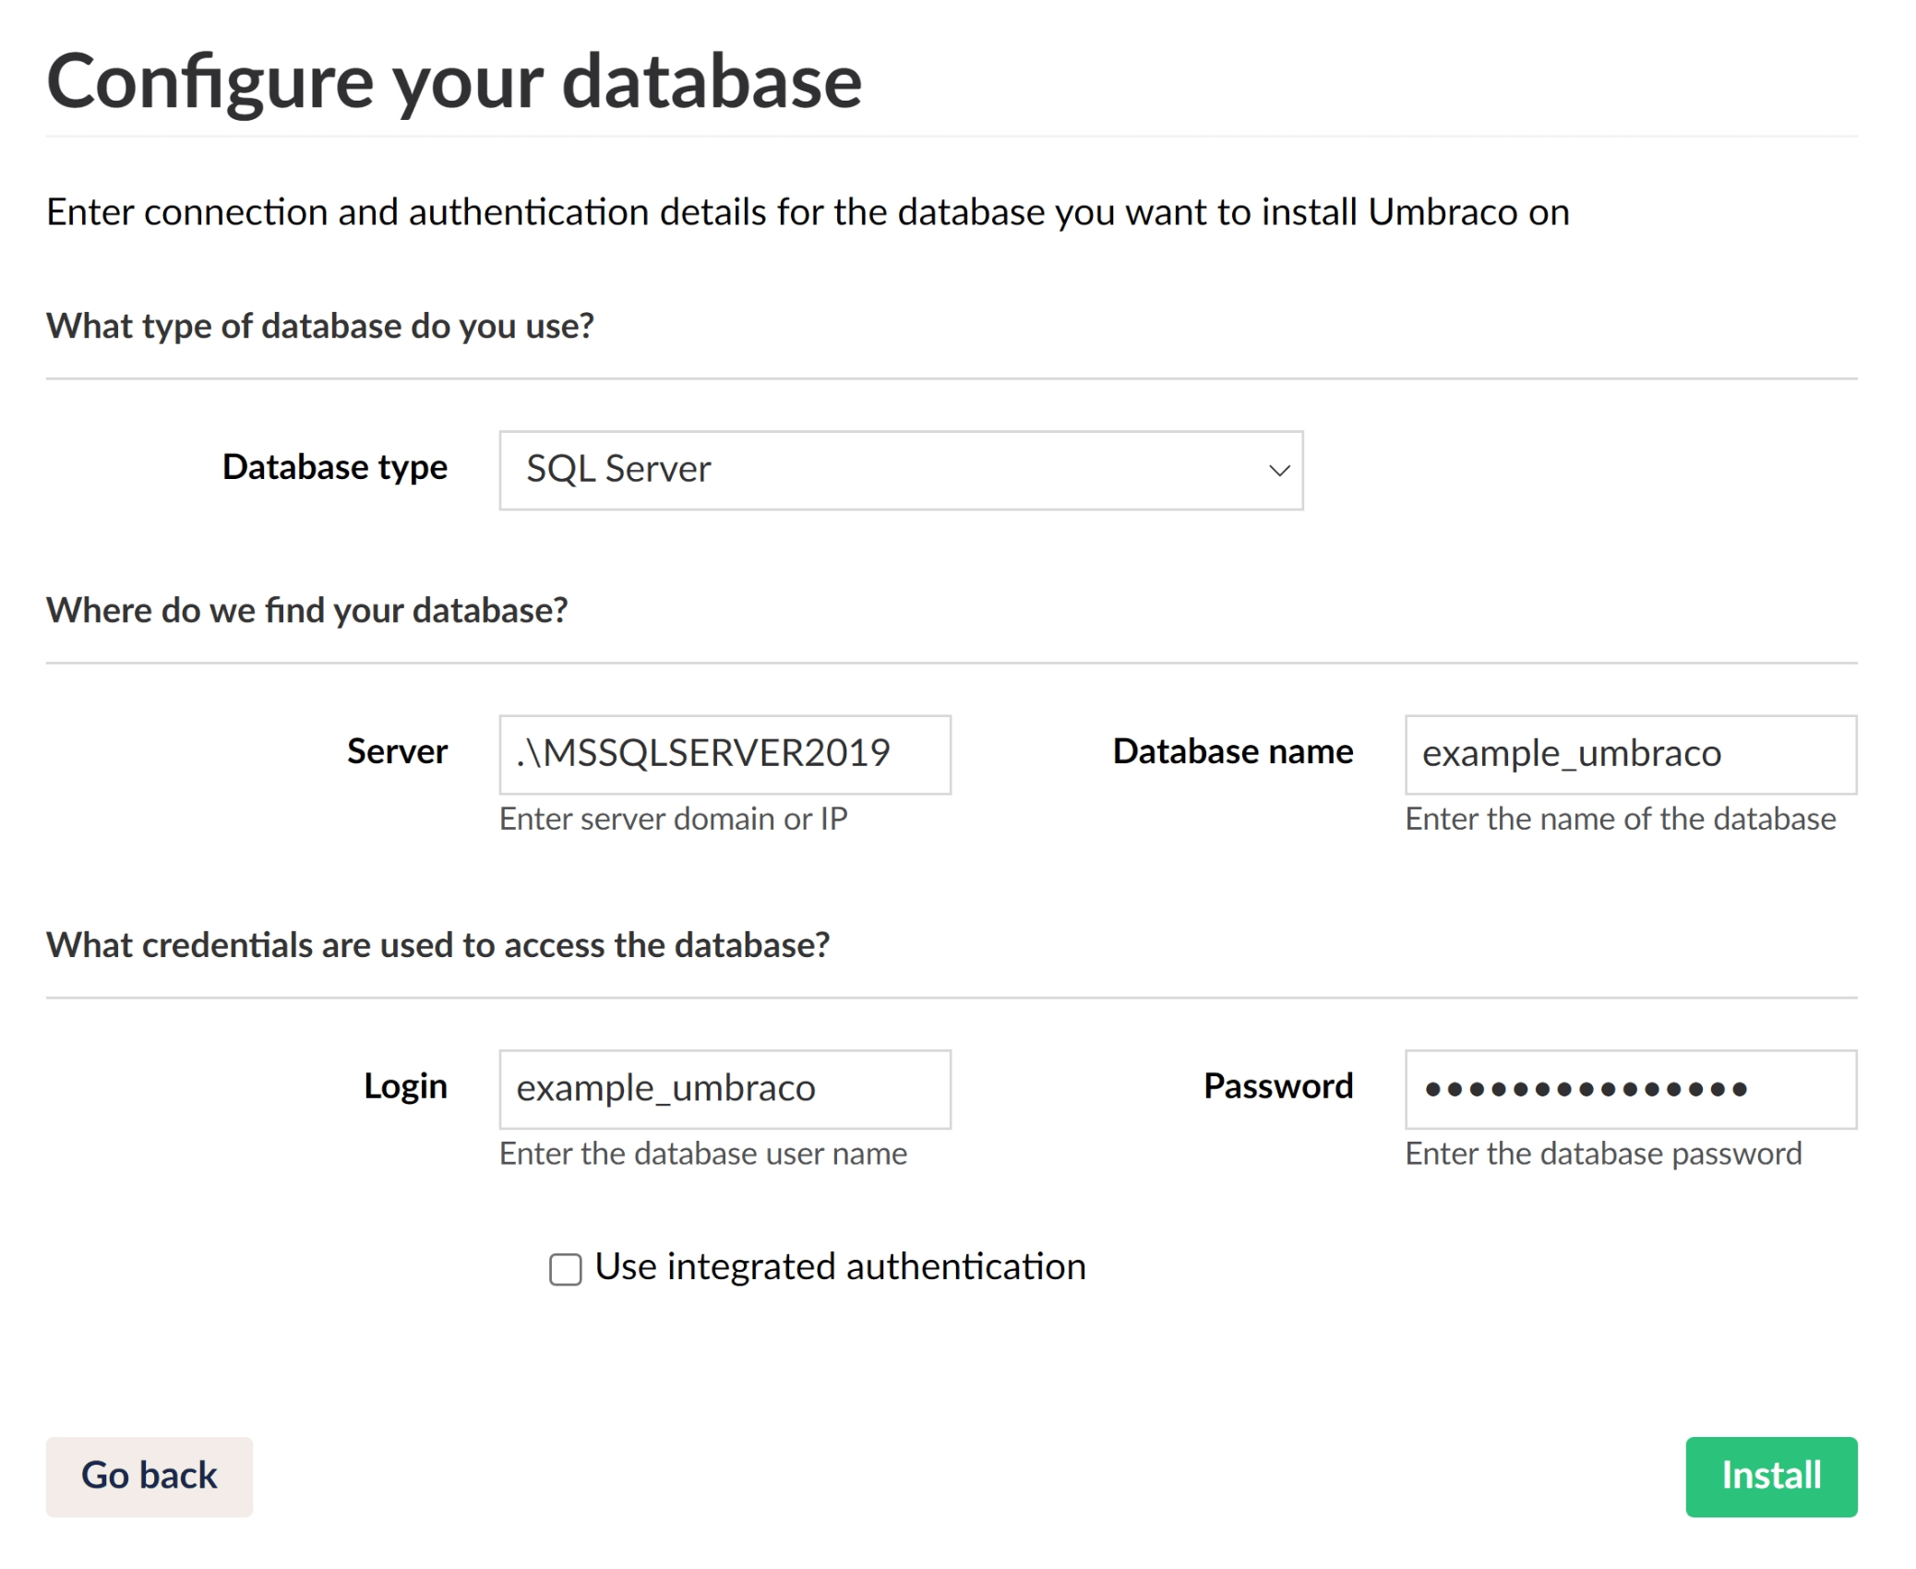Image resolution: width=1916 pixels, height=1569 pixels.
Task: Click 'Enter the name of the database' hint
Action: (1620, 819)
